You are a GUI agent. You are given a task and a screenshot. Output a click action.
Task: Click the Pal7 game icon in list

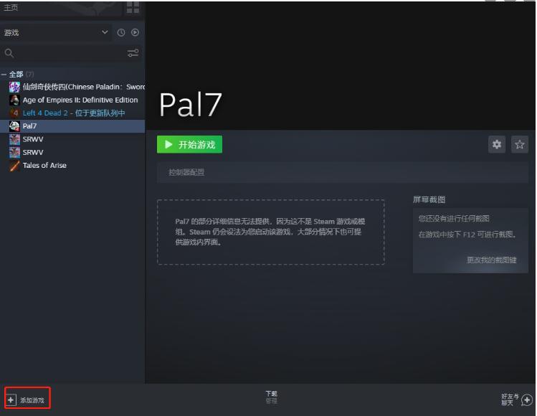click(14, 126)
